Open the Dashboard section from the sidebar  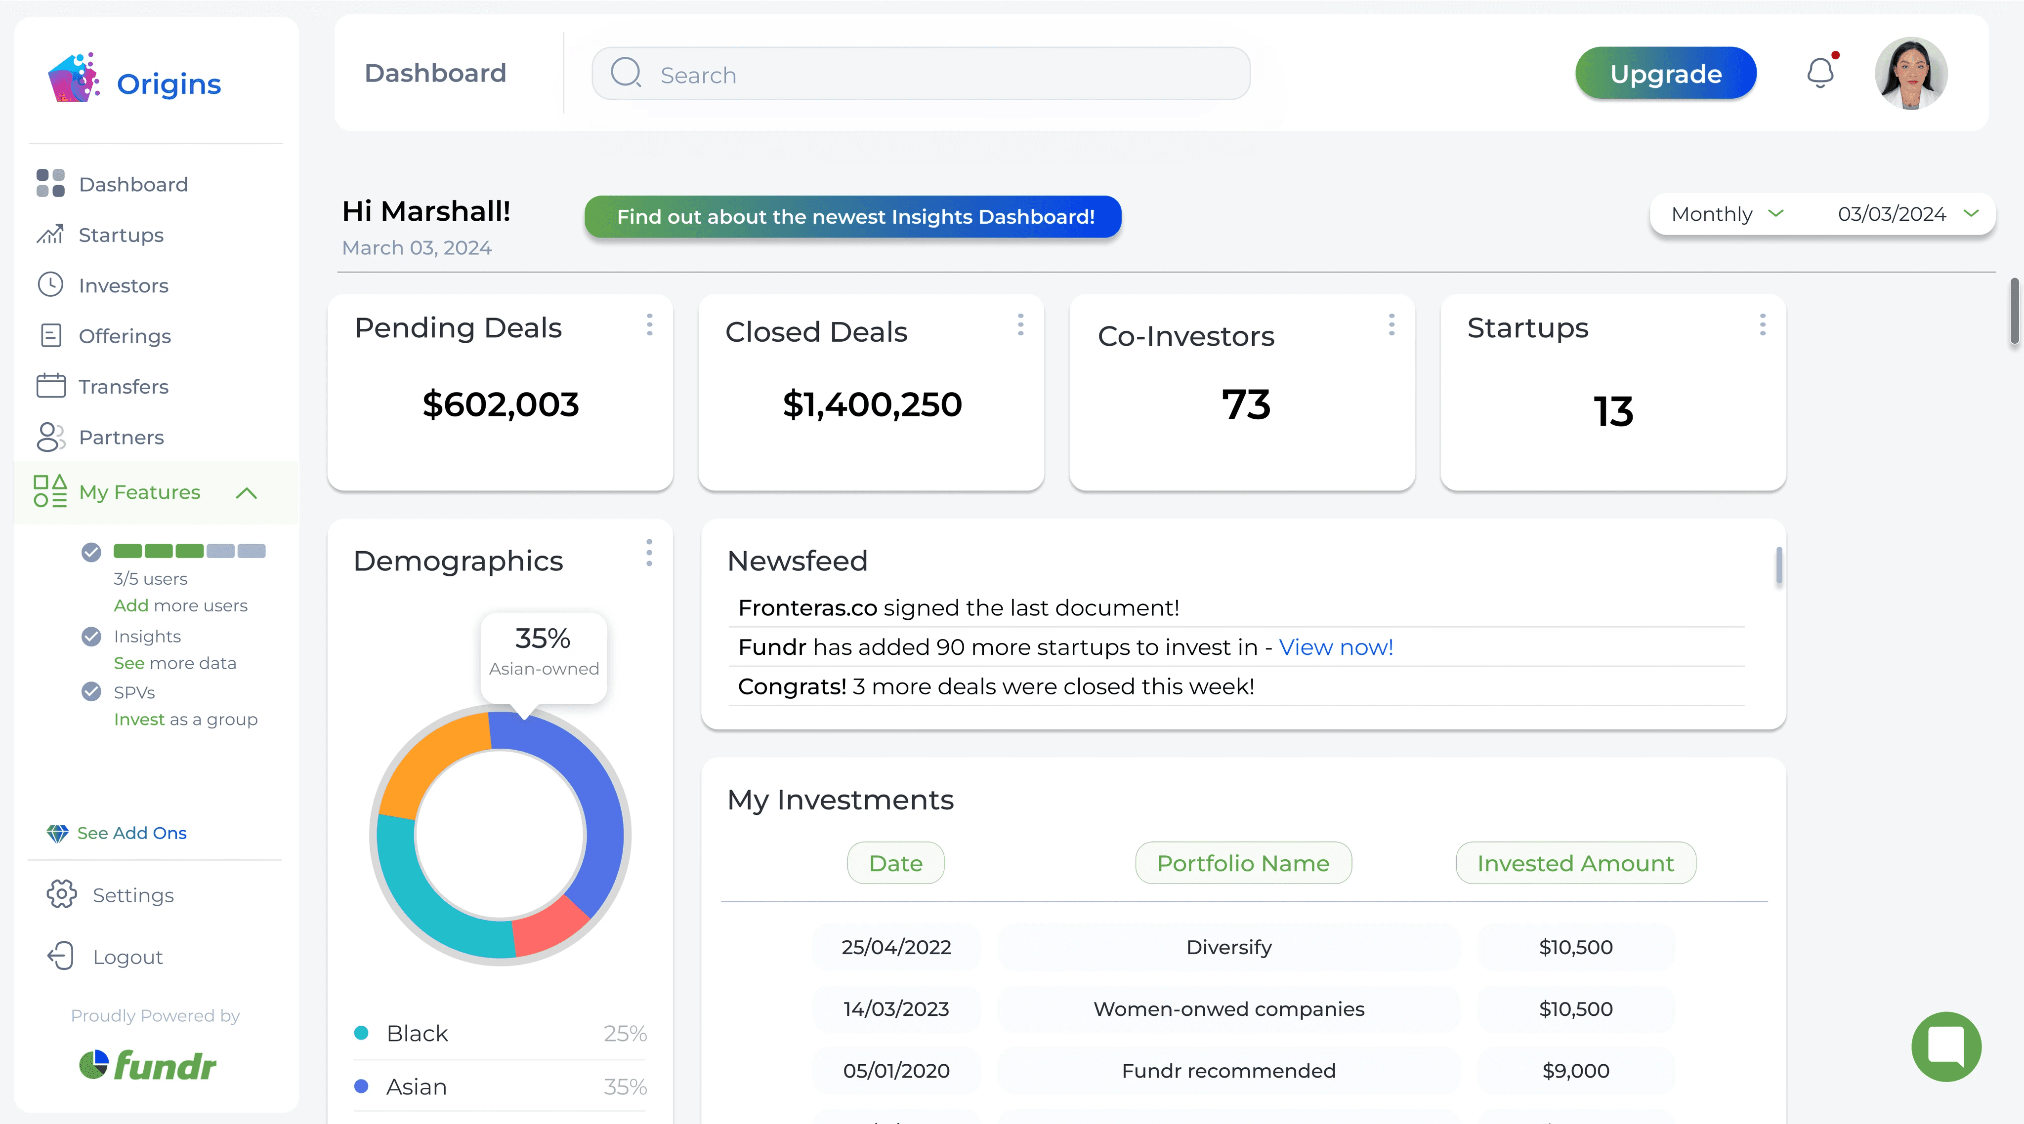pos(133,184)
